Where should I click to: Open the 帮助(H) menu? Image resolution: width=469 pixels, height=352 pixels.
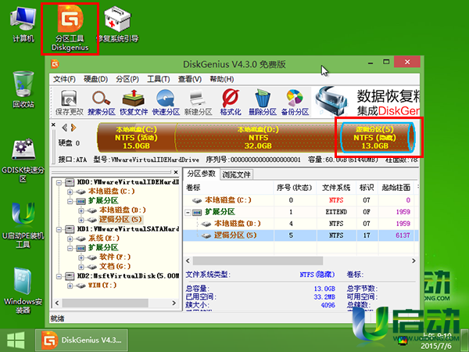tap(222, 79)
